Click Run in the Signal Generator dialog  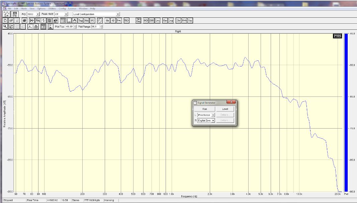click(204, 109)
